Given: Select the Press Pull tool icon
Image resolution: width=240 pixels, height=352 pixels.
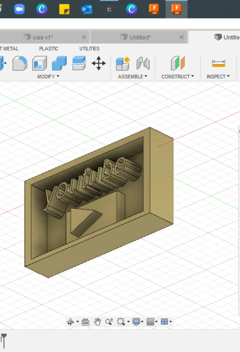Looking at the screenshot, I should click(3, 63).
